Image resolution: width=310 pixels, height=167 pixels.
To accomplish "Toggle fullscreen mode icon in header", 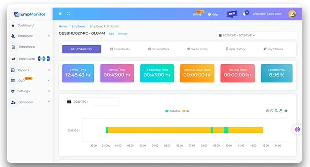I will pos(69,14).
